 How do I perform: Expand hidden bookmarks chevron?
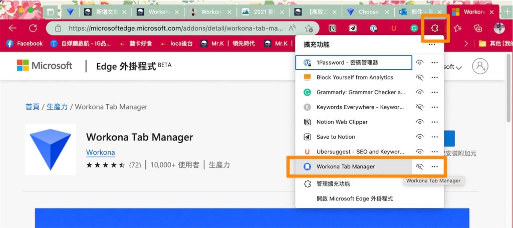pyautogui.click(x=466, y=44)
